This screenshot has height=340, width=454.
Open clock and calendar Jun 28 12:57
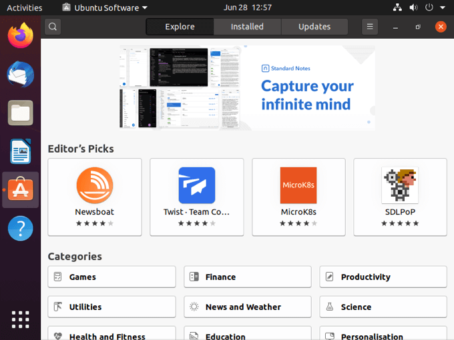point(248,7)
